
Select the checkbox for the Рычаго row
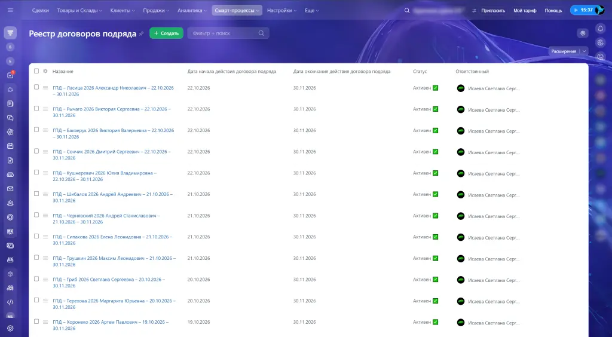[36, 108]
